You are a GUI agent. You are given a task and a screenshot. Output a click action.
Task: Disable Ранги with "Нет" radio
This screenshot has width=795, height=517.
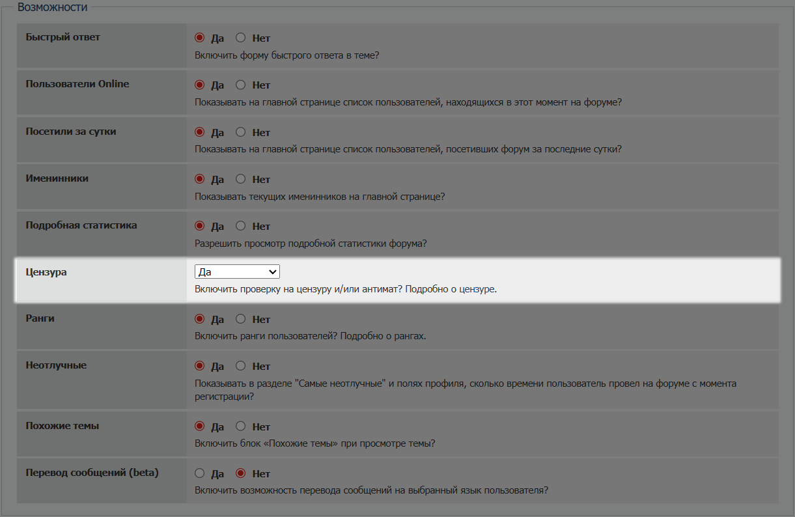pos(241,319)
